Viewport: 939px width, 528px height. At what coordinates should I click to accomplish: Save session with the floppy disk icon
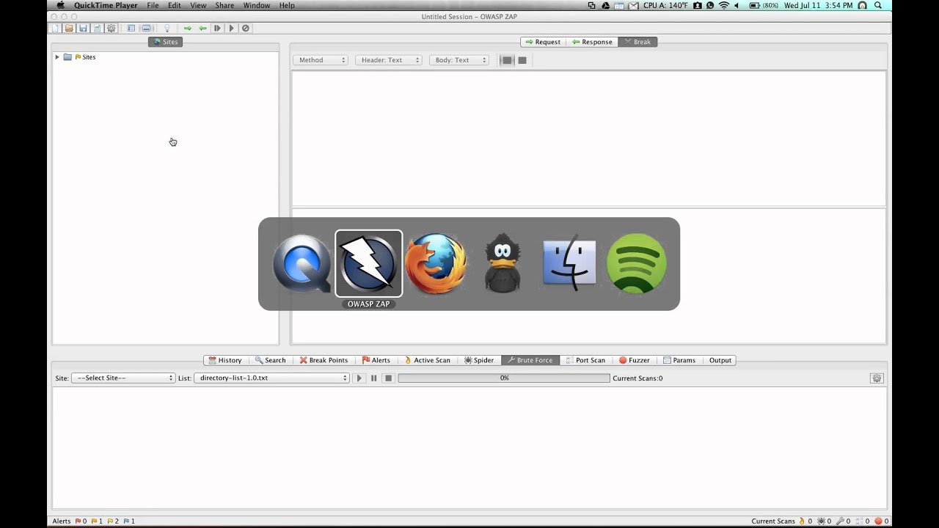(x=83, y=28)
